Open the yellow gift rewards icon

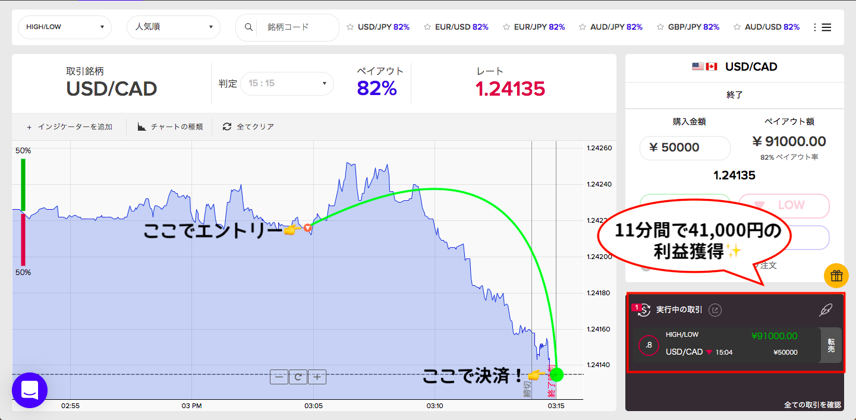click(836, 276)
